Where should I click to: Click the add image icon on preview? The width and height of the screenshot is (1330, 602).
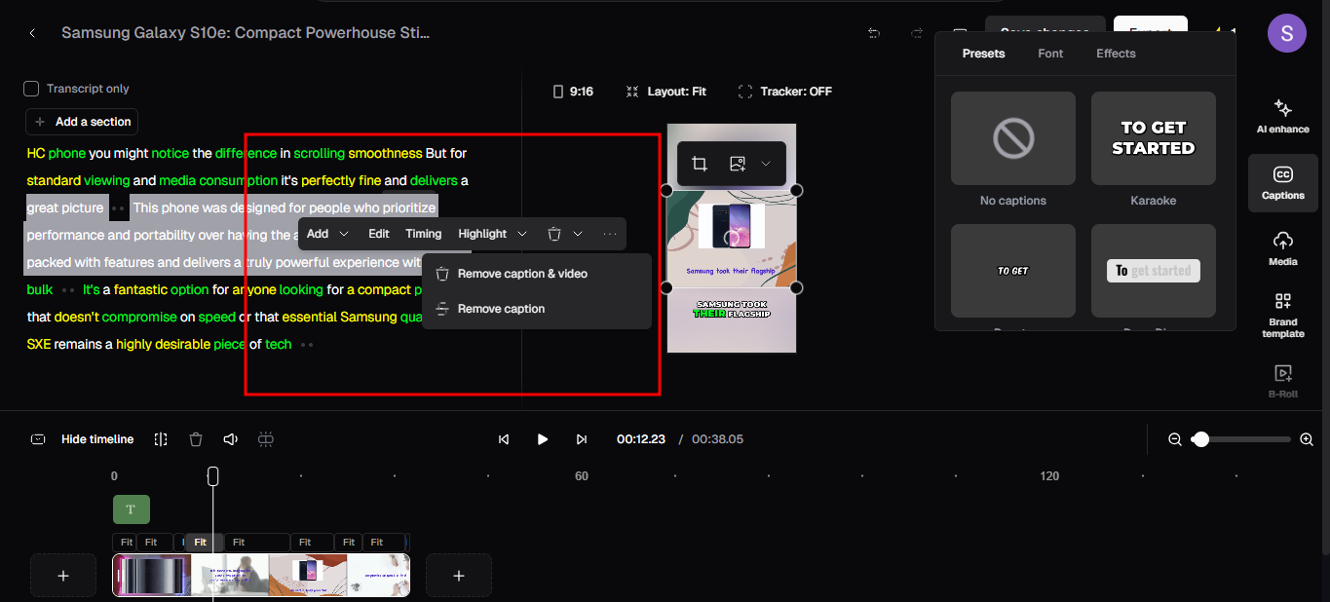pyautogui.click(x=738, y=164)
